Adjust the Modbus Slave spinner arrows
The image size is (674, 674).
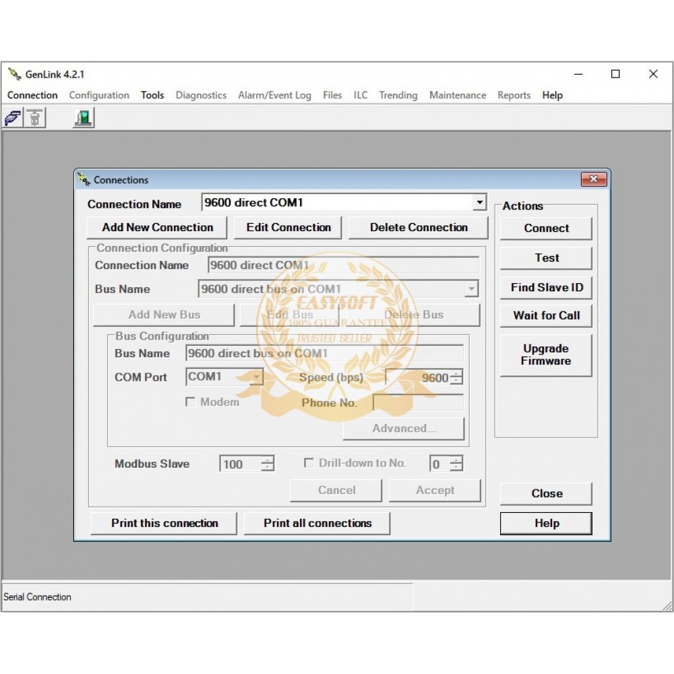coord(268,464)
